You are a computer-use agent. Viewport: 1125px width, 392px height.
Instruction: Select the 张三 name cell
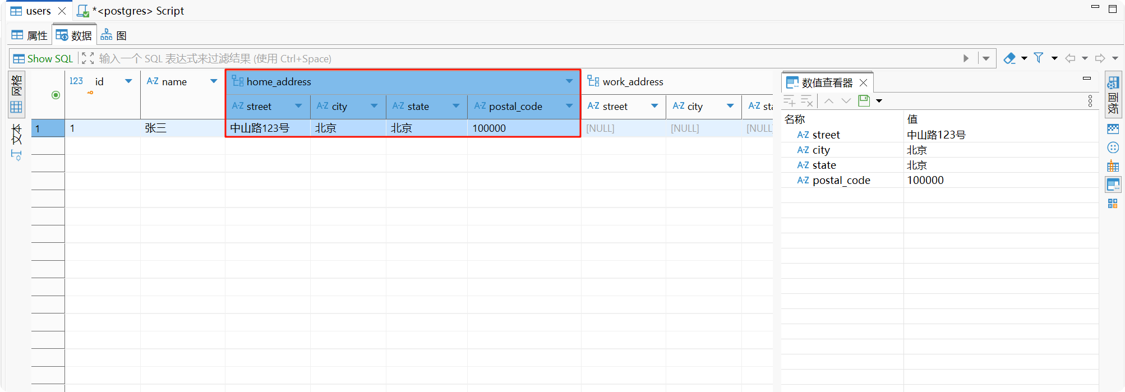(x=181, y=128)
